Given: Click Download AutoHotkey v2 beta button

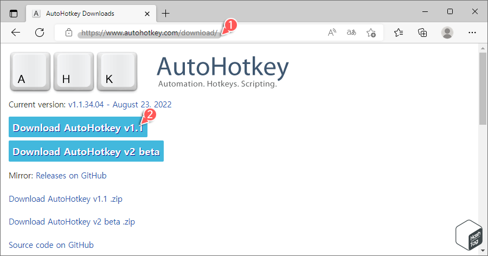Looking at the screenshot, I should (86, 151).
